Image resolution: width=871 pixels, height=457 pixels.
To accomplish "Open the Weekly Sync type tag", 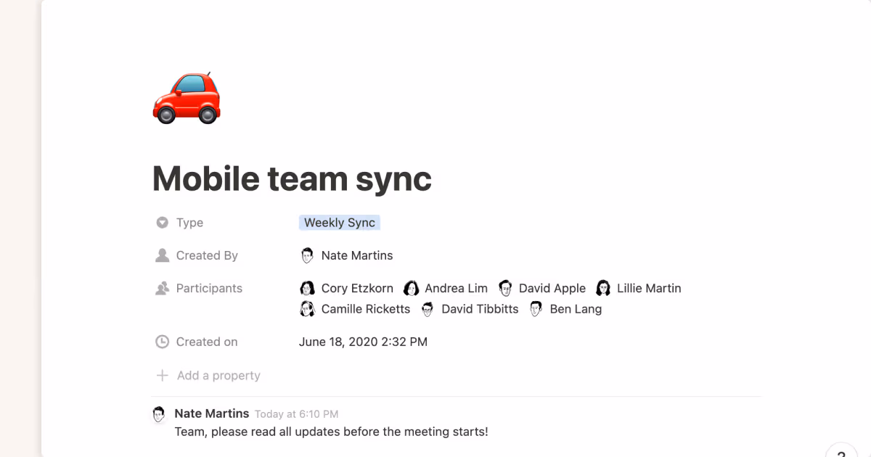I will coord(339,222).
